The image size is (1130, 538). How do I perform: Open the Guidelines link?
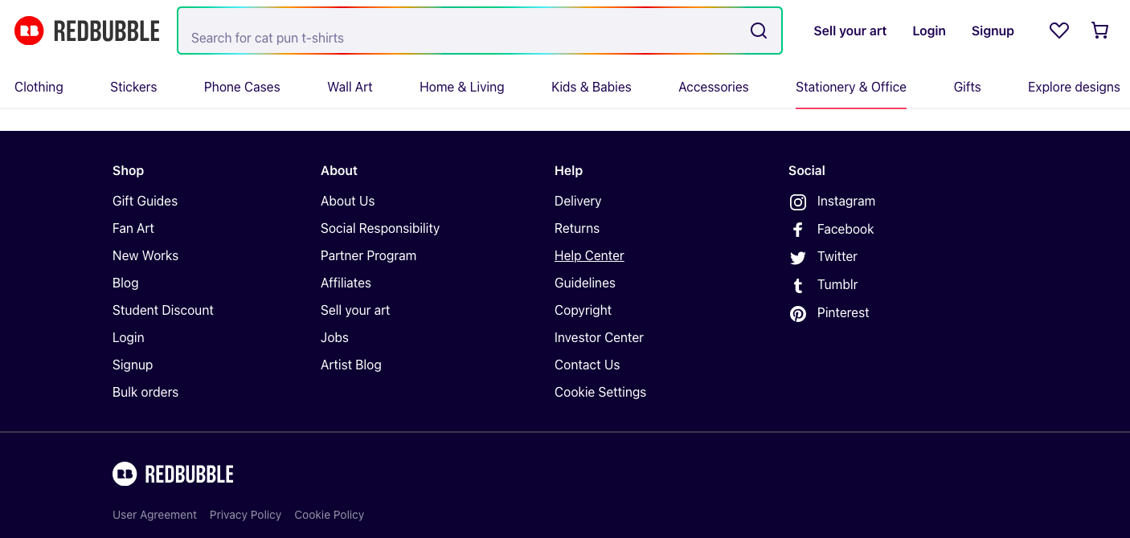585,283
